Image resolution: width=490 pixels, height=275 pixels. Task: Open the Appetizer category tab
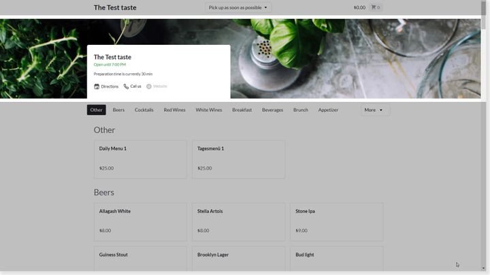coord(328,110)
